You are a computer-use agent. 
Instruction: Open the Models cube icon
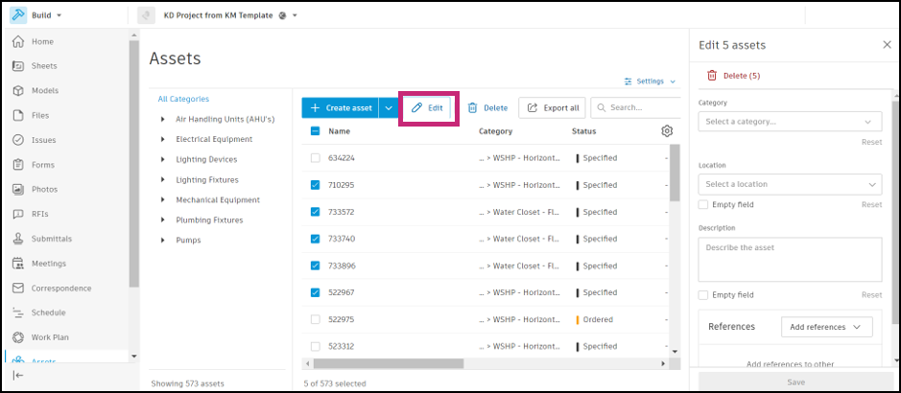click(18, 91)
